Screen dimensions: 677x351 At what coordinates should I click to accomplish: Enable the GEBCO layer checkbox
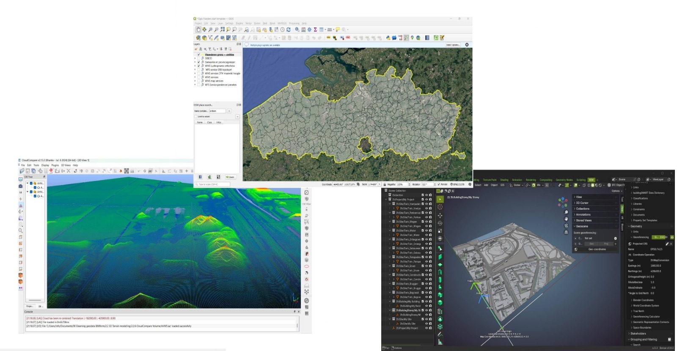point(199,58)
